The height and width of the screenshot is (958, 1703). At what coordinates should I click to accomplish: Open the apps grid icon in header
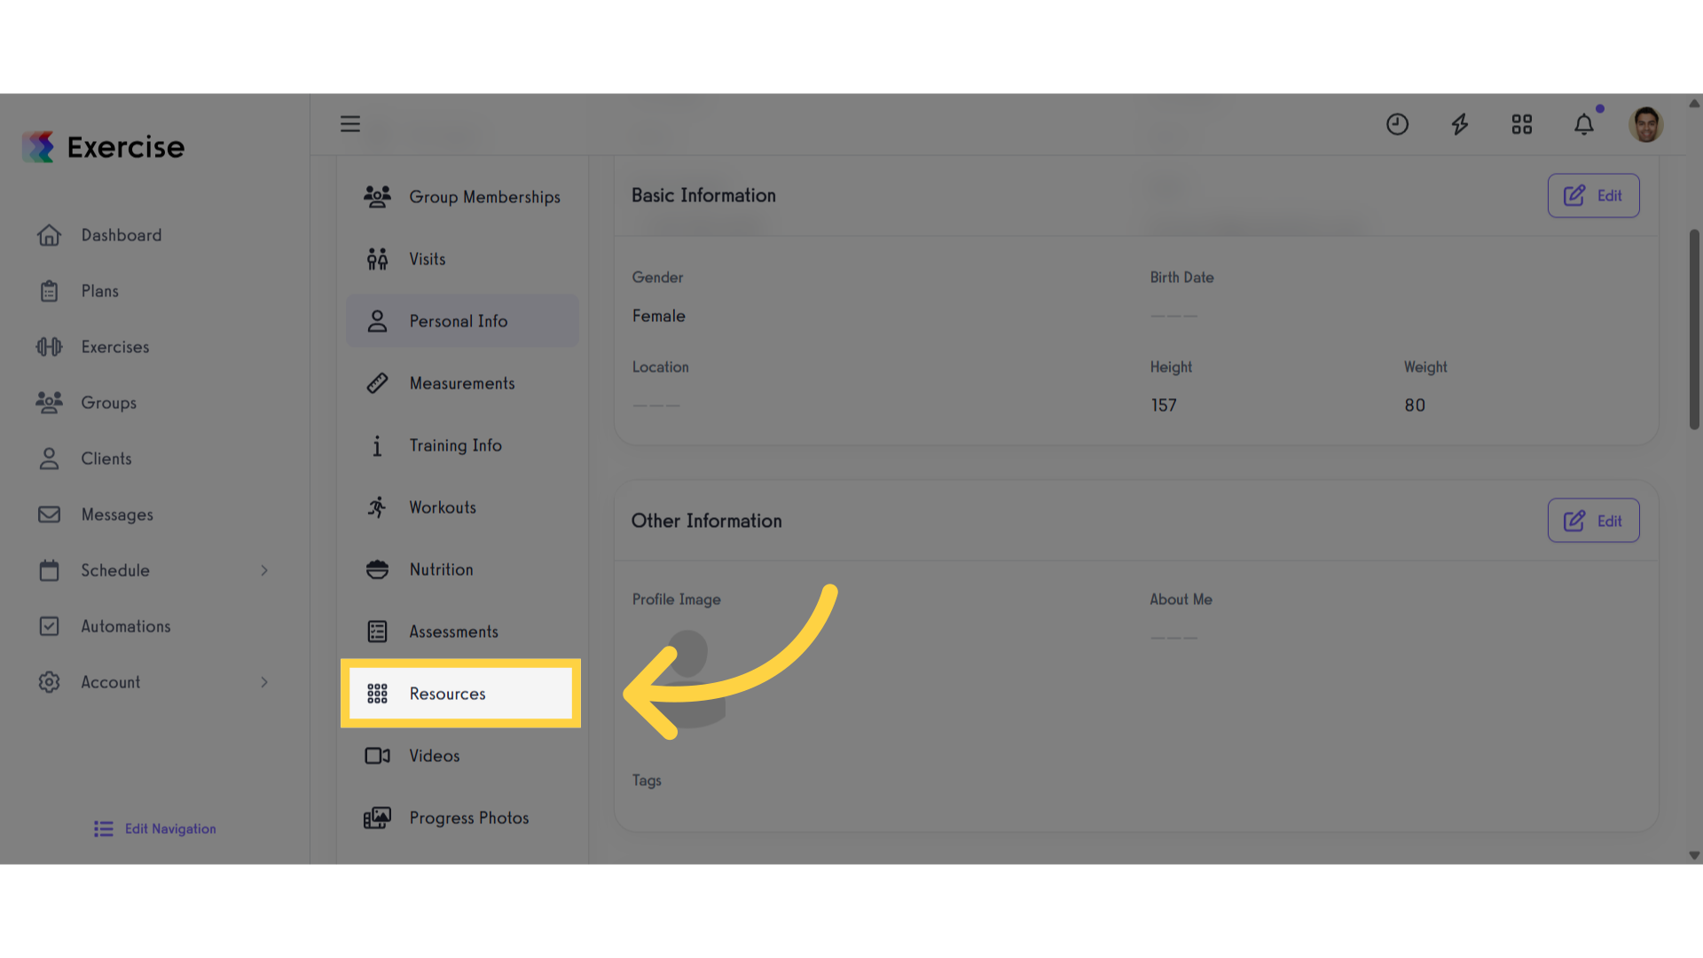[x=1522, y=124]
